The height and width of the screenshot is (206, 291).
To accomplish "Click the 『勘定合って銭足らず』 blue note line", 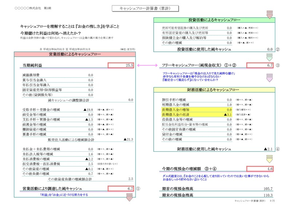I will [x=190, y=80].
